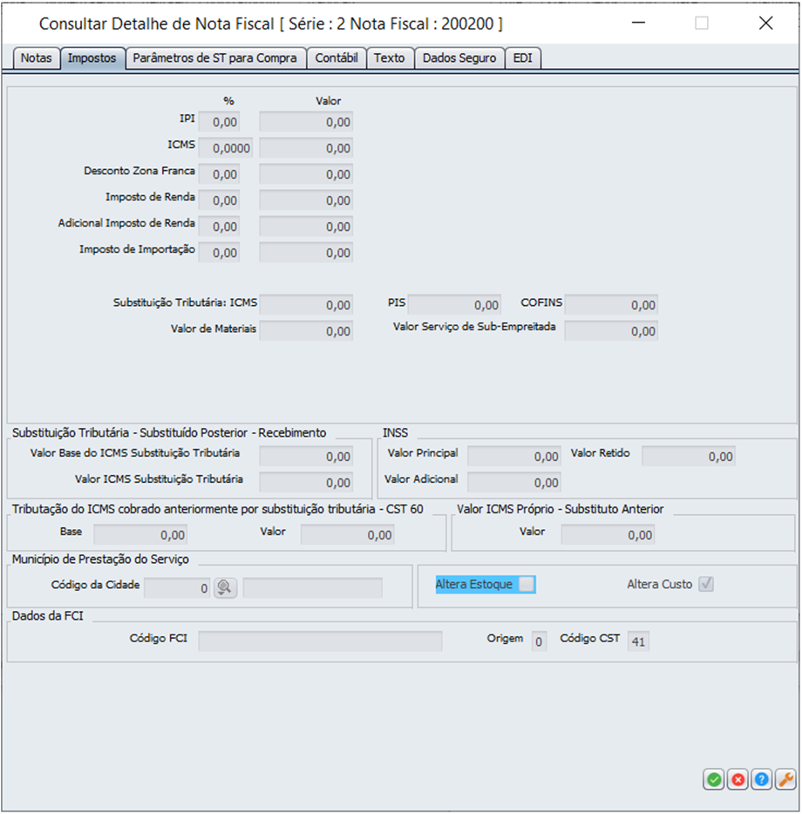Click the Código FCI field

click(x=321, y=641)
